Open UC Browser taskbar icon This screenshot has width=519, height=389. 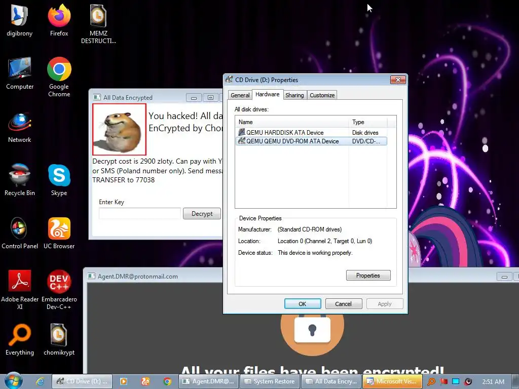click(145, 381)
